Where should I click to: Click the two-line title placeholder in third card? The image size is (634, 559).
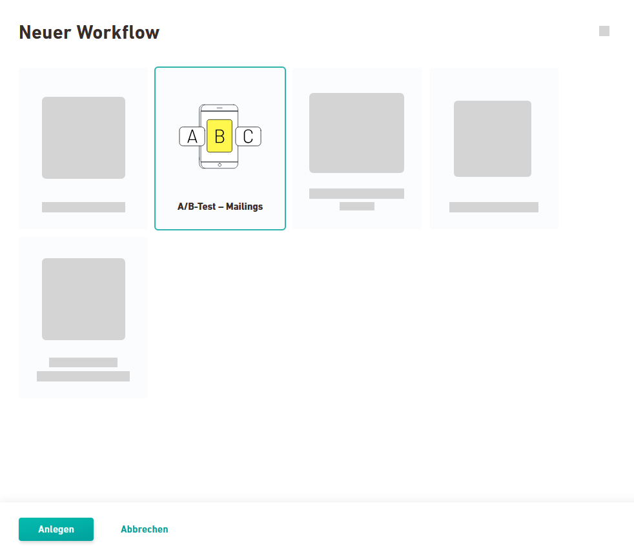pos(356,199)
